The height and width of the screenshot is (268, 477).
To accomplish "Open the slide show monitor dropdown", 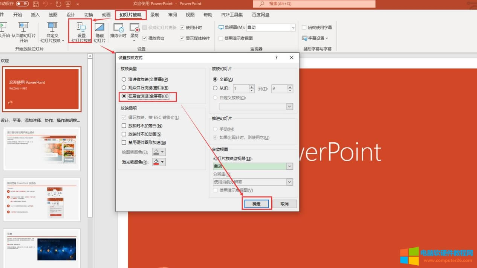I will [289, 166].
